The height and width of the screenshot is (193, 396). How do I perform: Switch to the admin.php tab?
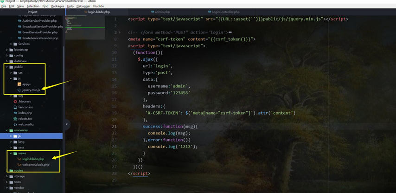pyautogui.click(x=160, y=12)
